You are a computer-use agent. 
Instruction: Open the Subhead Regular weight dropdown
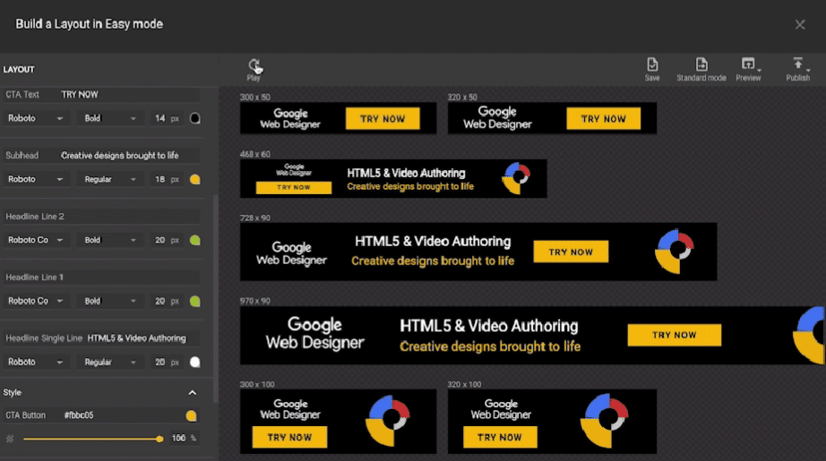tap(110, 179)
